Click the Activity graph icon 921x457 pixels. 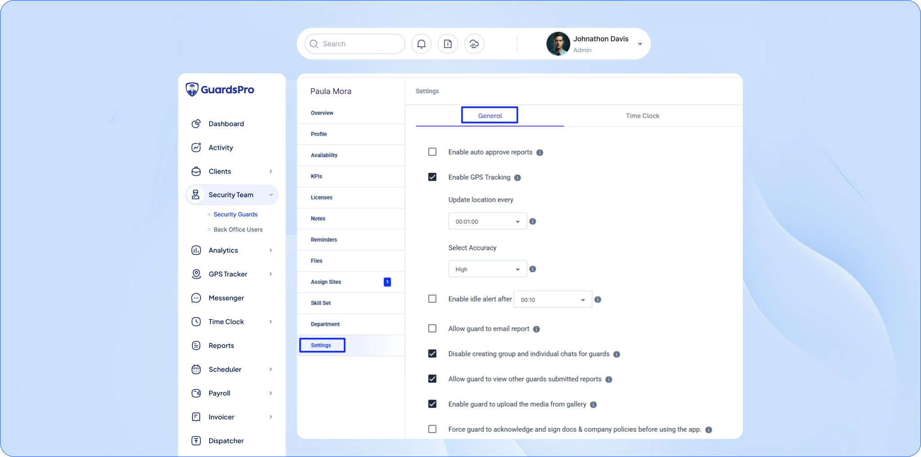pyautogui.click(x=196, y=147)
